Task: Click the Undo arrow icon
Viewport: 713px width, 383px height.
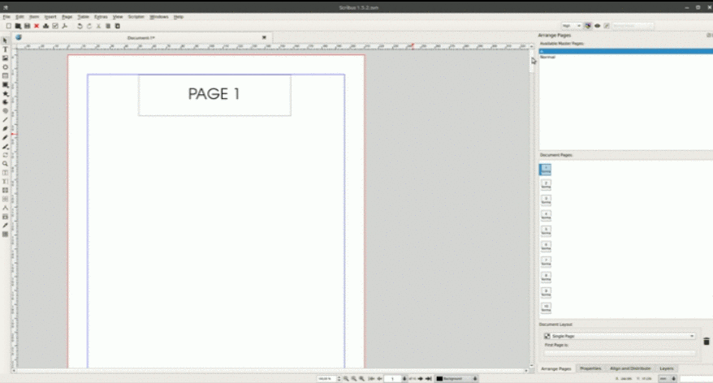Action: (x=80, y=26)
